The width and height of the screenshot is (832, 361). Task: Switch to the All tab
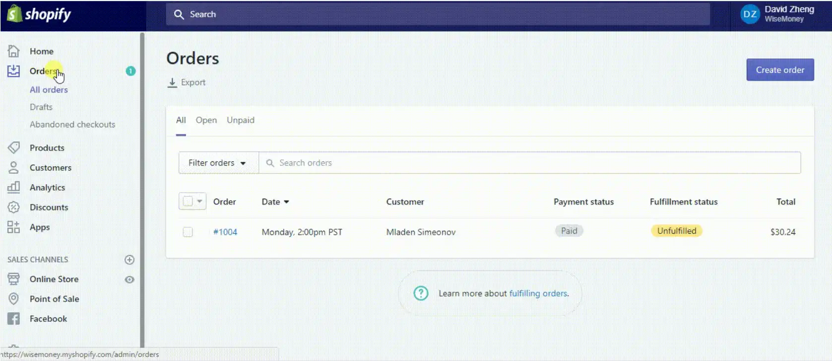coord(181,120)
